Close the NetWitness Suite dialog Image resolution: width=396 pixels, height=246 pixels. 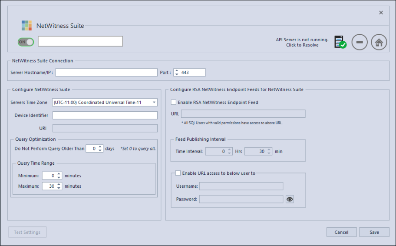pyautogui.click(x=381, y=13)
